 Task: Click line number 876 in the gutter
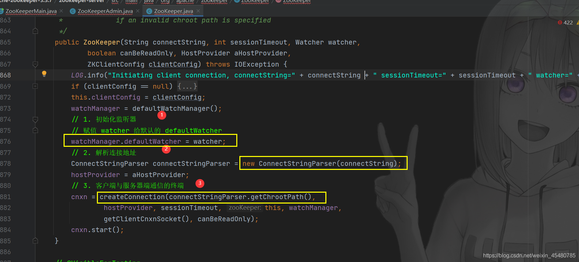(x=5, y=141)
